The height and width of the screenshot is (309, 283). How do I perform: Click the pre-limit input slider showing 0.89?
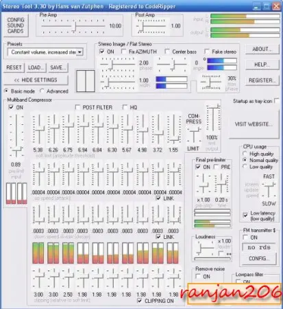[x=16, y=136]
